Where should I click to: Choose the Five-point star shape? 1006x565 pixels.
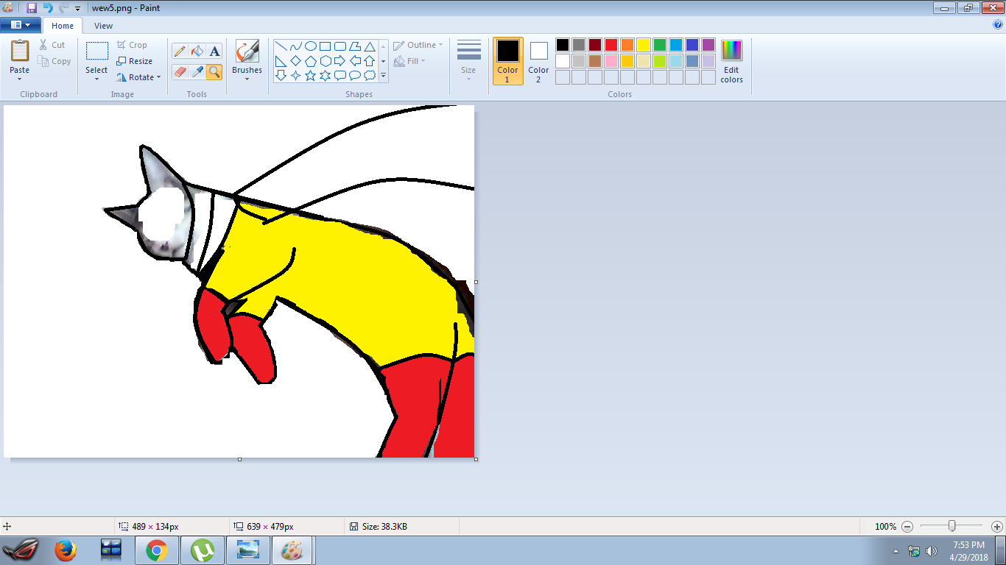pyautogui.click(x=311, y=75)
